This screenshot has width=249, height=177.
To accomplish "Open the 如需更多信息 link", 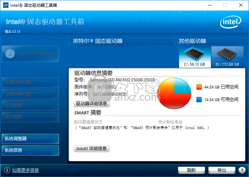I will 26,170.
